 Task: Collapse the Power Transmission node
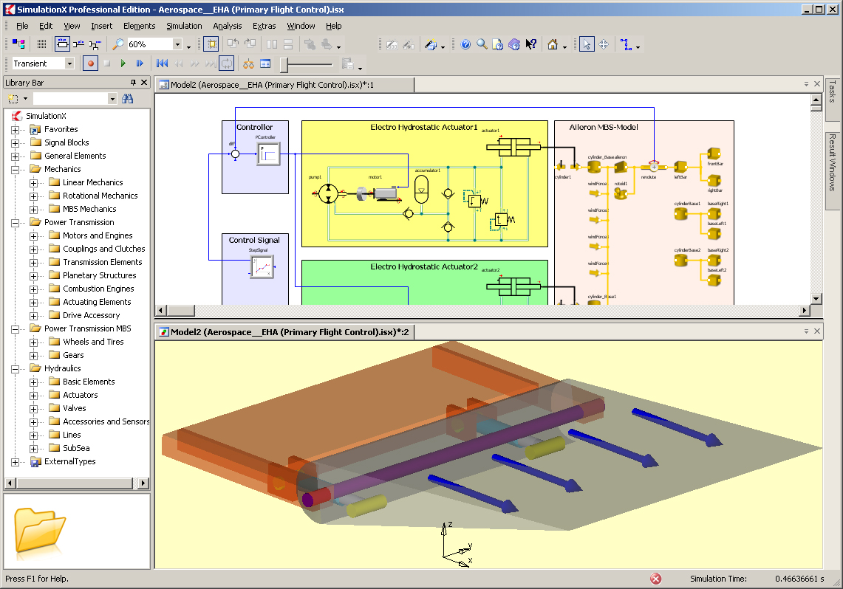pos(15,223)
